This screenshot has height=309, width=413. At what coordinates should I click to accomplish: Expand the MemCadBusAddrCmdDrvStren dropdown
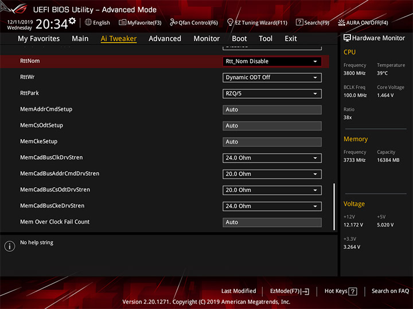tap(272, 174)
